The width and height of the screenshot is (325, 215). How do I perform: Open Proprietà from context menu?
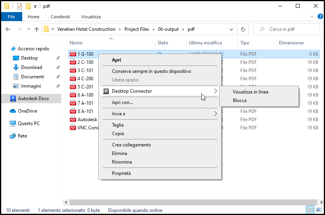[x=121, y=173]
